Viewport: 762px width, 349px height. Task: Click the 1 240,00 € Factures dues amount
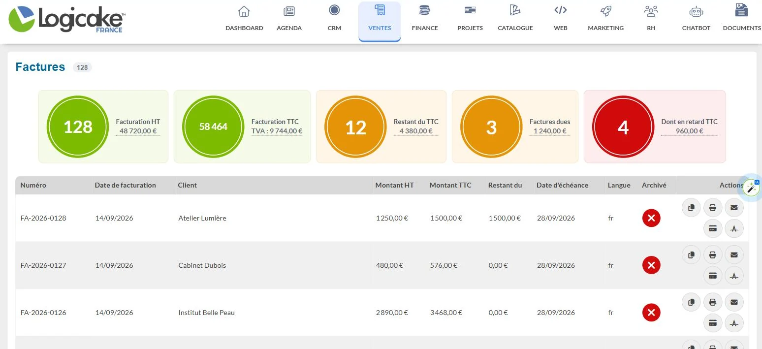pyautogui.click(x=550, y=131)
